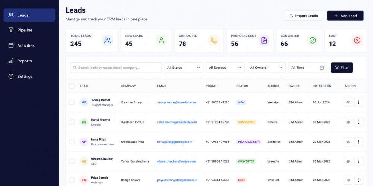The width and height of the screenshot is (373, 186).
Task: Open email link priya.suresh@designsquare.in
Action: (177, 180)
